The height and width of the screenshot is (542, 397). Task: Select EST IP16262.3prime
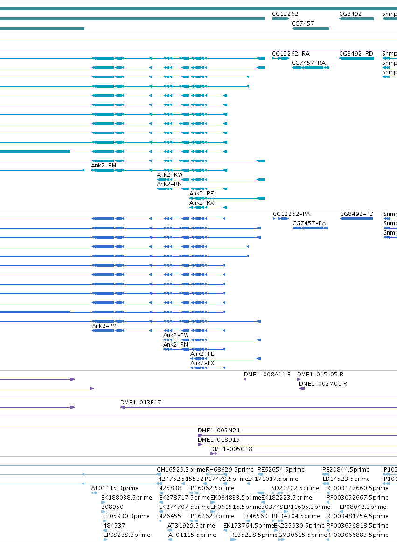point(212,516)
